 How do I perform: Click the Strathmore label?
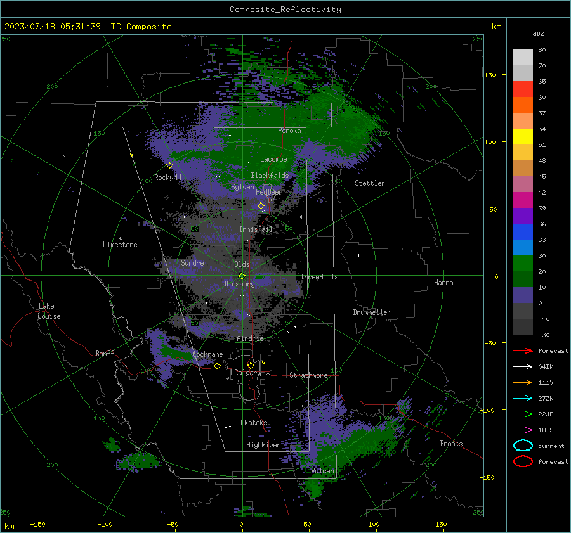pos(308,375)
